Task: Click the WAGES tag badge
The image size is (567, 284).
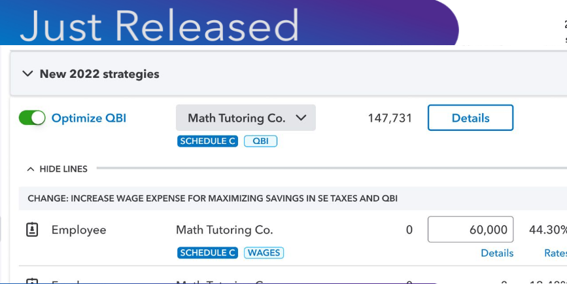Action: tap(264, 253)
